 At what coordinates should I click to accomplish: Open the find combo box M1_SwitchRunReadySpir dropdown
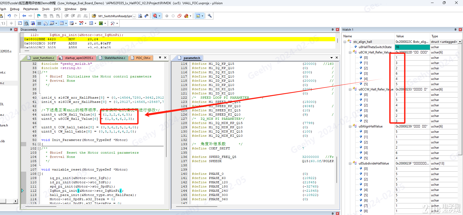[x=134, y=16]
